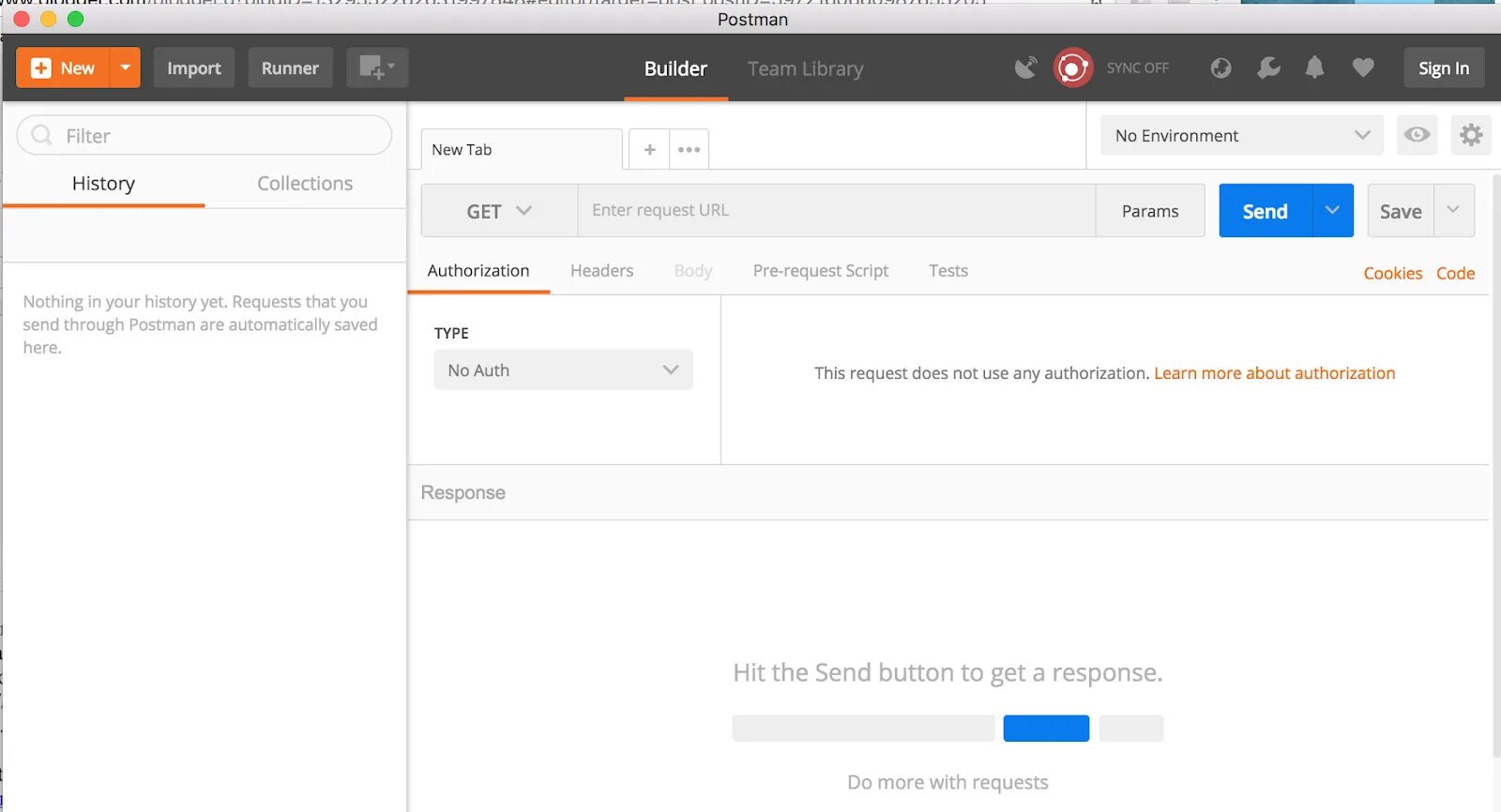This screenshot has width=1501, height=812.
Task: Select the New Tab request tab
Action: [x=522, y=149]
